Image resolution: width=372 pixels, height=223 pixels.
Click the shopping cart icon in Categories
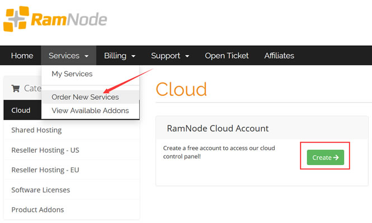(x=16, y=89)
